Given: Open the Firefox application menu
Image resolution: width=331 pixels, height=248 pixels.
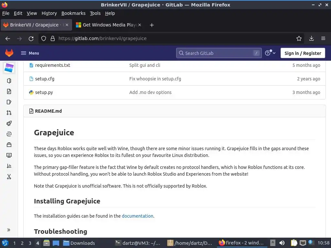Looking at the screenshot, I should tap(323, 39).
